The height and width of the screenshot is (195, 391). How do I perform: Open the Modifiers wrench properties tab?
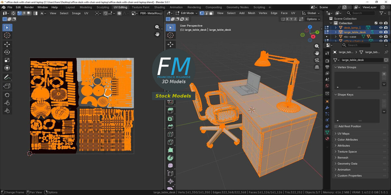[x=327, y=108]
